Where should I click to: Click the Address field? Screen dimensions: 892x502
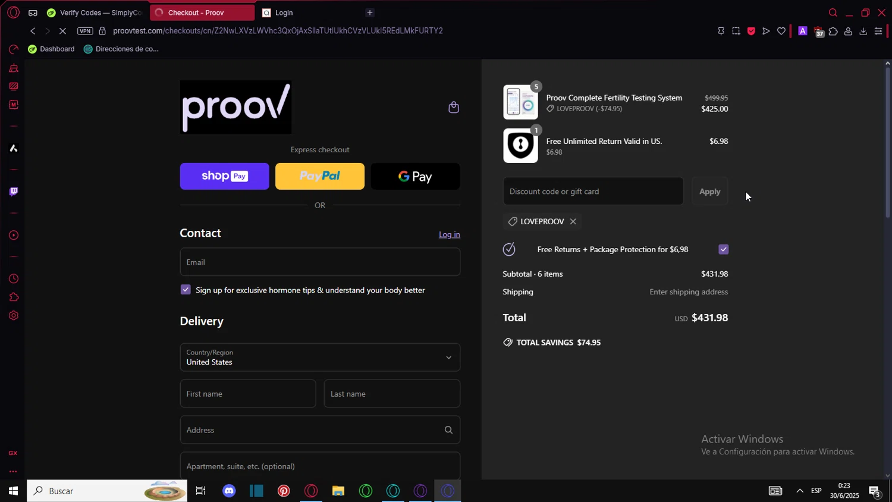320,430
